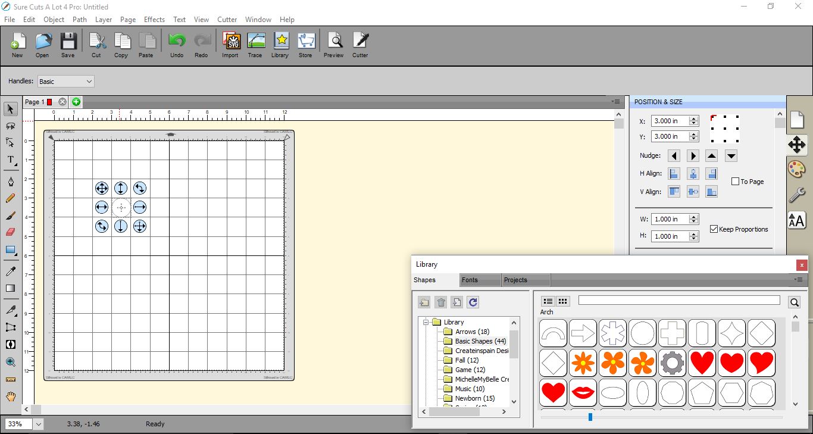Nudge the object left
Viewport: 813px width, 434px height.
[674, 156]
